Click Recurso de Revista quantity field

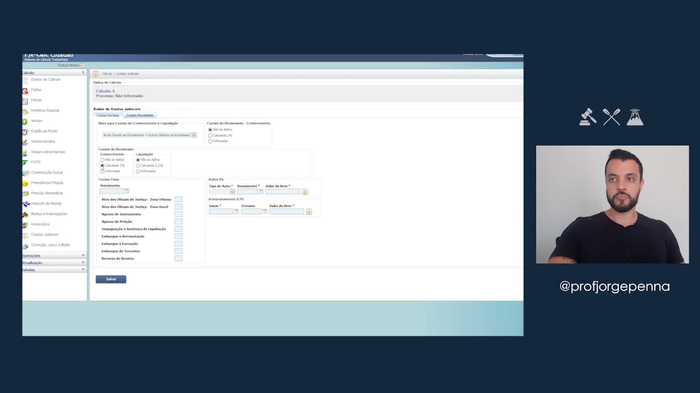click(x=178, y=258)
